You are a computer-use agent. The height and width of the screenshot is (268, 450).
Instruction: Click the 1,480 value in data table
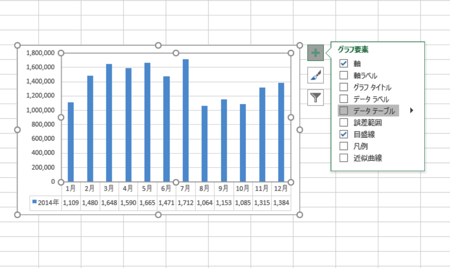[x=90, y=203]
